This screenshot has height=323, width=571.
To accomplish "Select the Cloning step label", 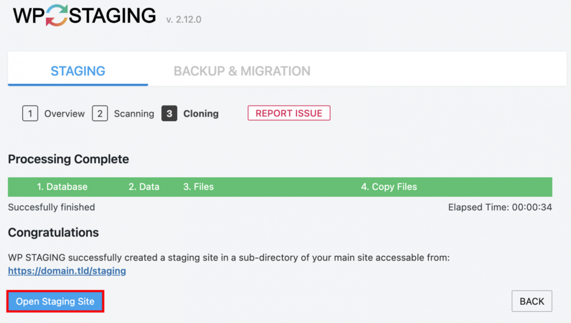I will tap(201, 113).
